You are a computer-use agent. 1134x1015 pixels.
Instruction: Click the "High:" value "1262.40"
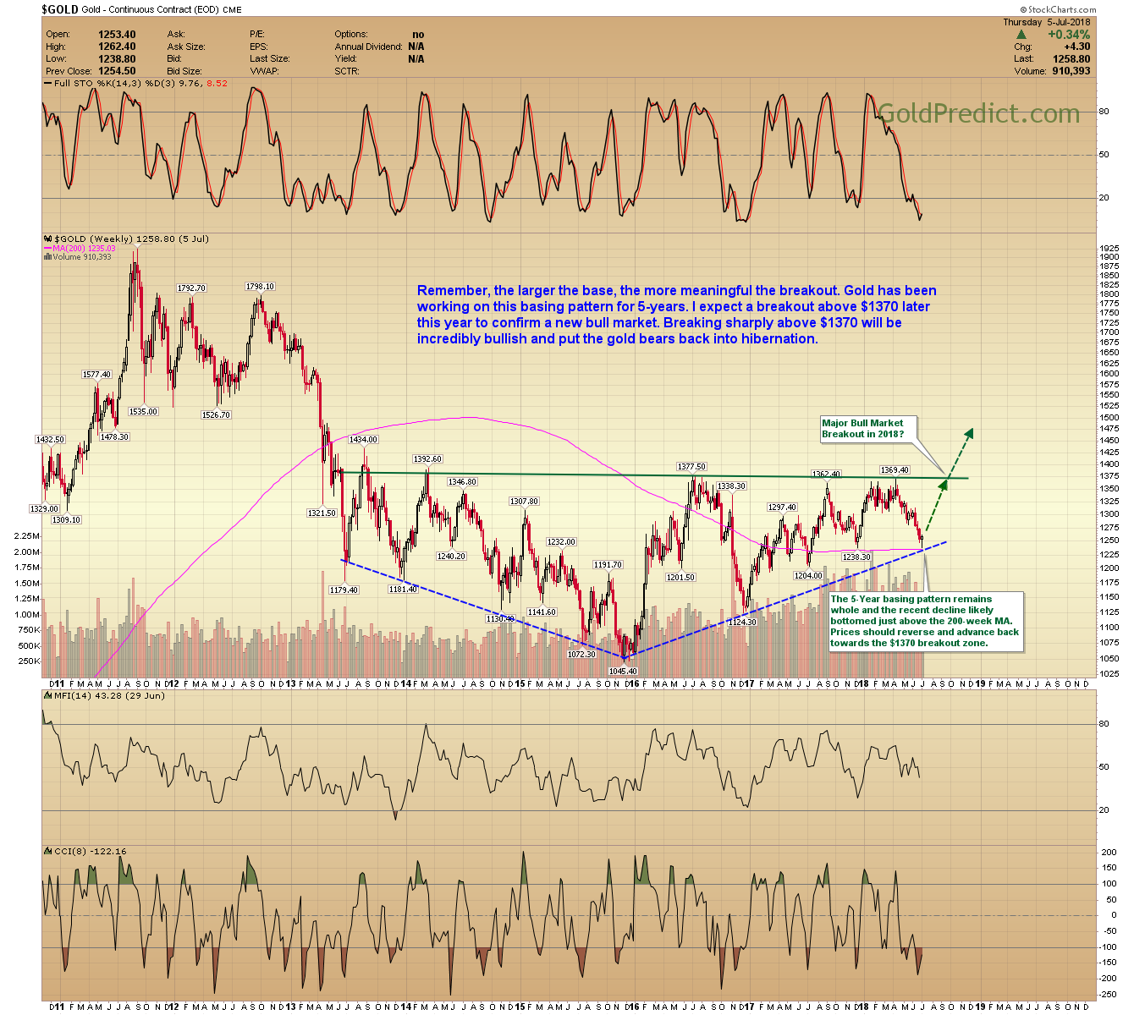tap(117, 47)
